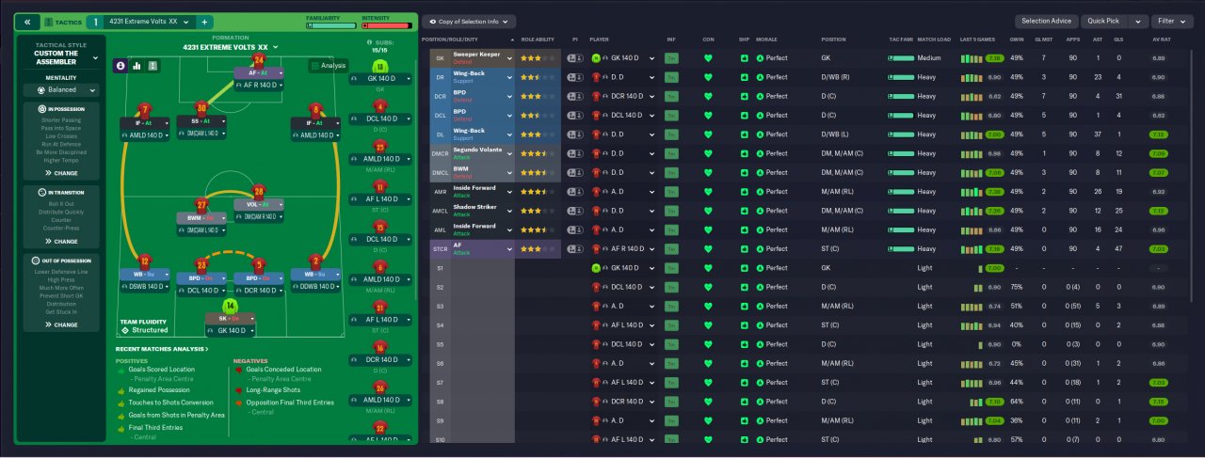Add a new tactic with plus icon
The image size is (1205, 458).
204,21
